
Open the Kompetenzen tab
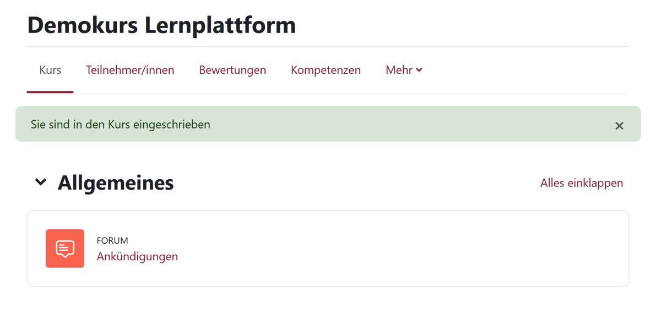pyautogui.click(x=326, y=70)
